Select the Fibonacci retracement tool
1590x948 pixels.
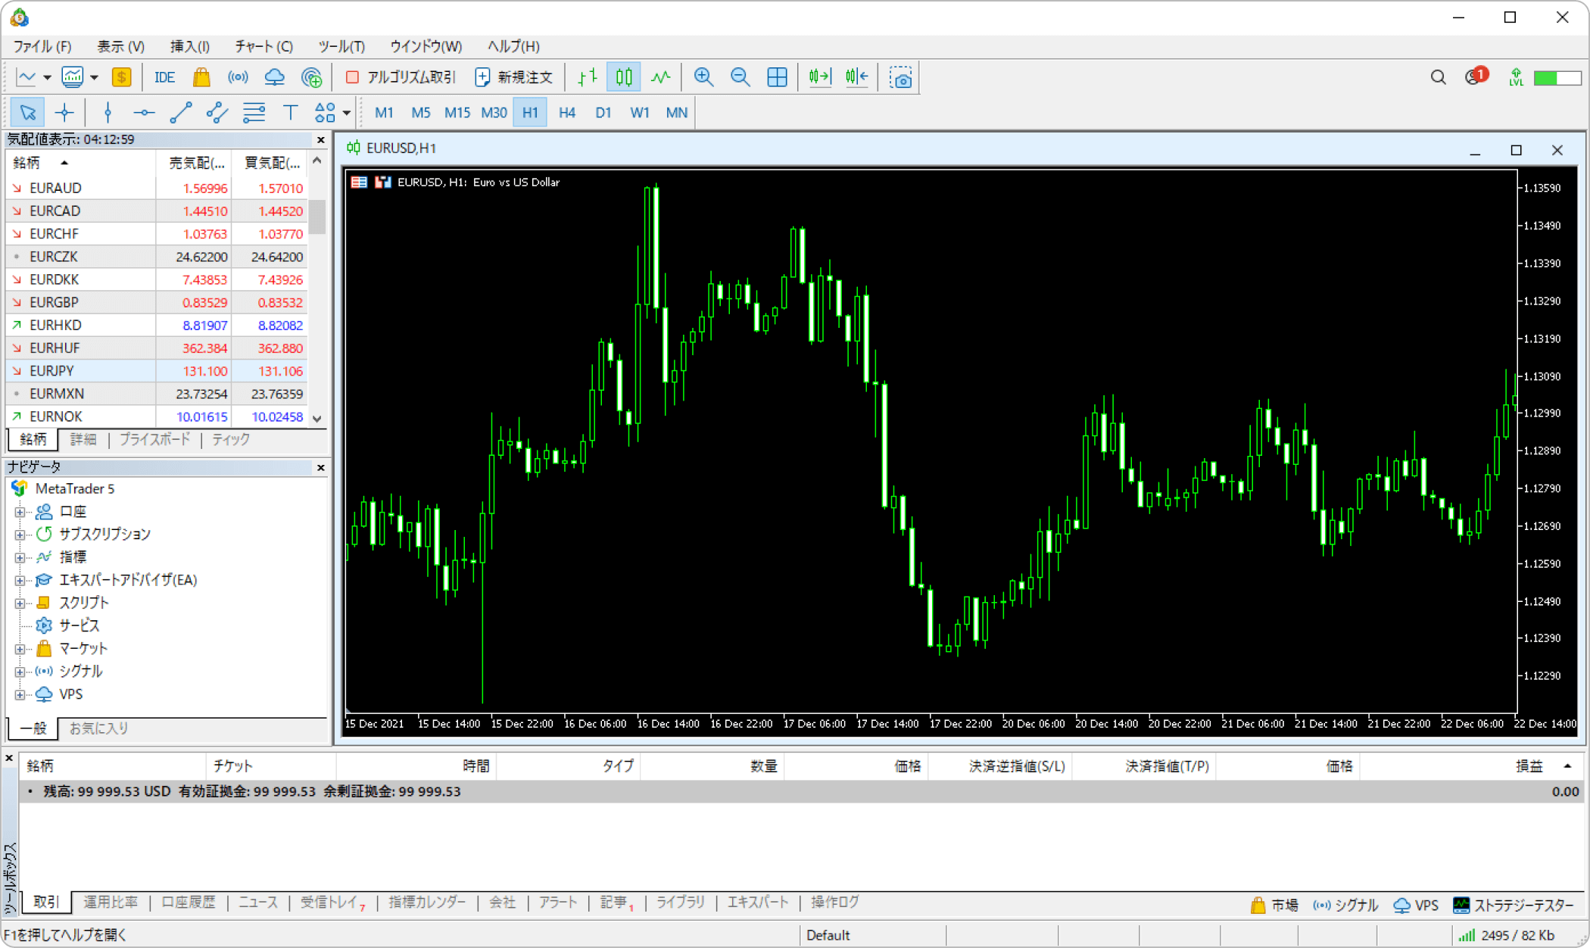click(254, 113)
